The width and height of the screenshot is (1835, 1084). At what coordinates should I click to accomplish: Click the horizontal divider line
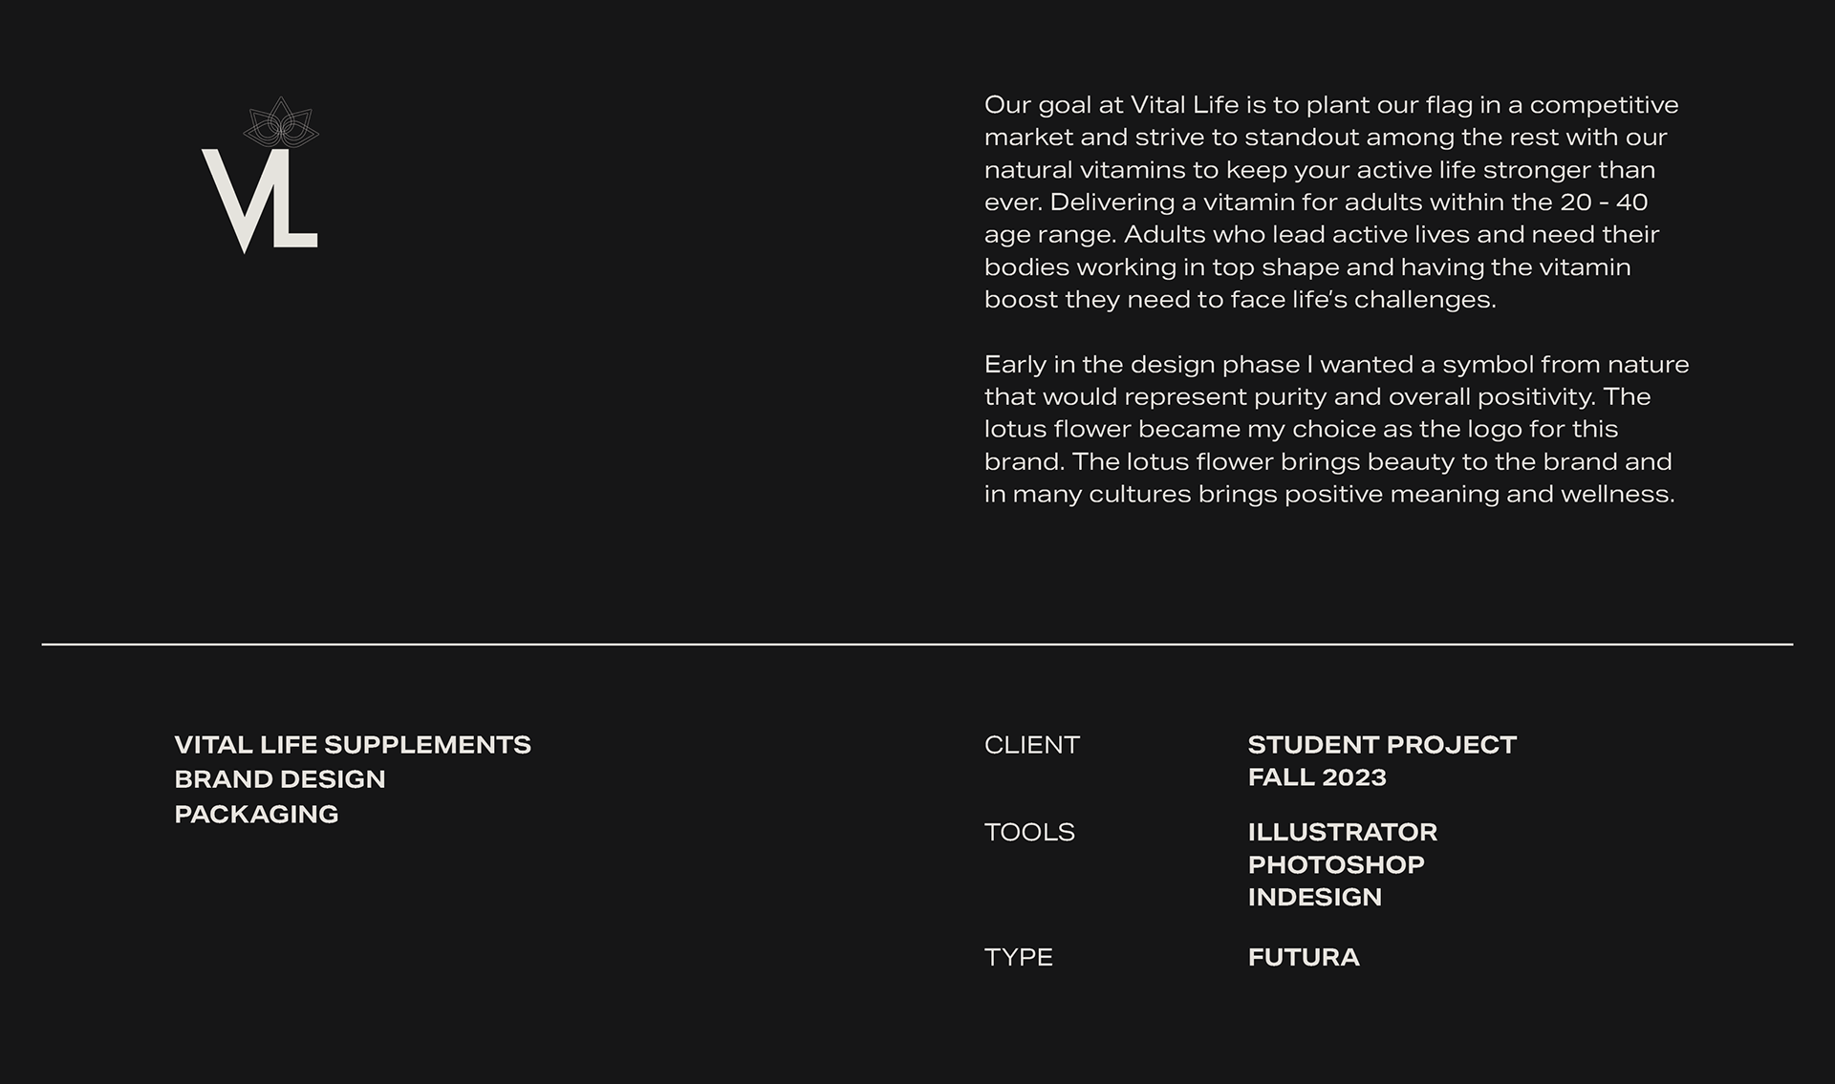pos(917,645)
